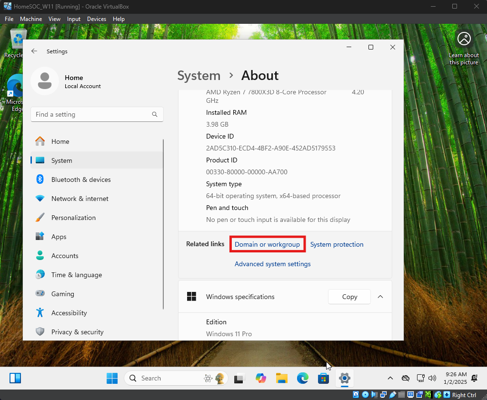Copy the Windows specifications
The width and height of the screenshot is (487, 400).
click(349, 297)
